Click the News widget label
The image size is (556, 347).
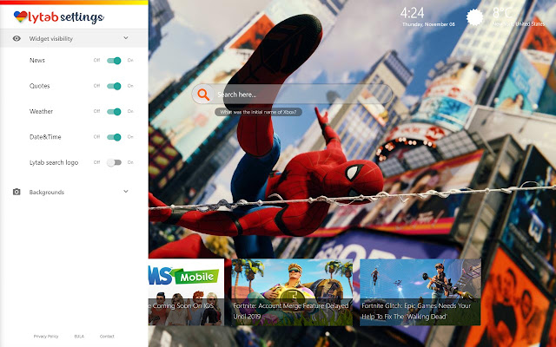[x=37, y=60]
